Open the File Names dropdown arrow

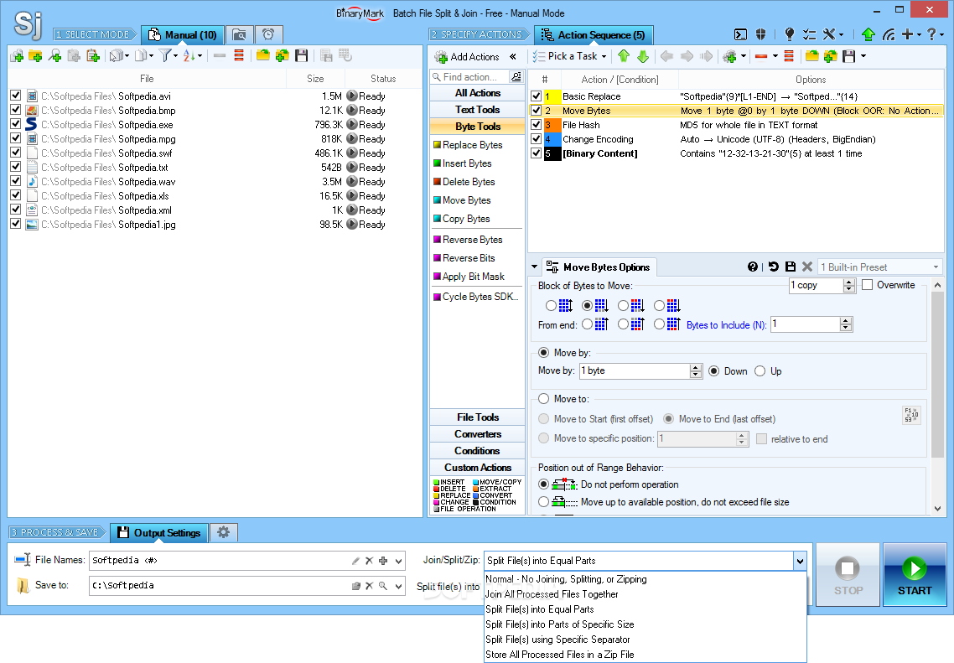pos(398,562)
